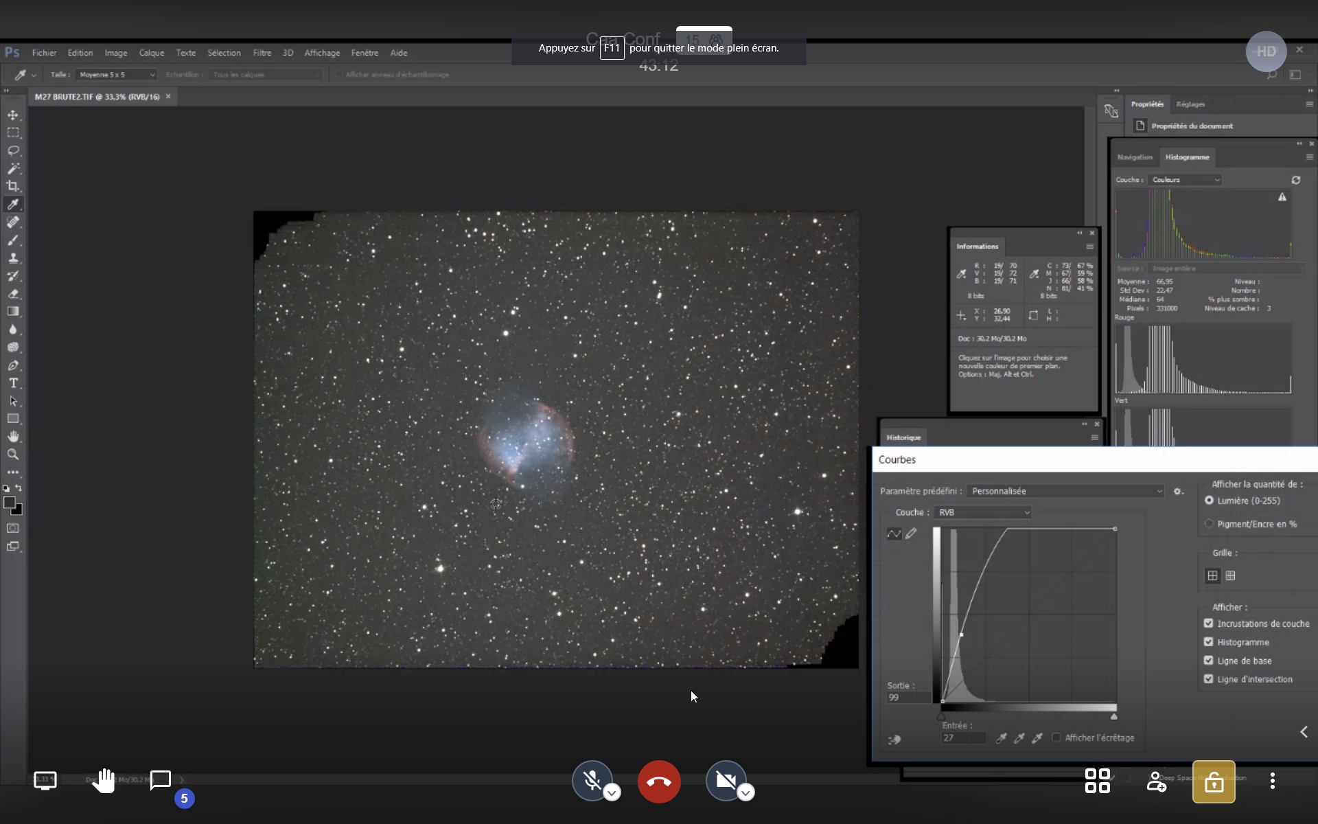The width and height of the screenshot is (1318, 824).
Task: Select the Type tool
Action: point(13,383)
